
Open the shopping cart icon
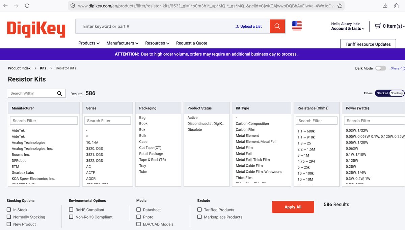click(378, 26)
